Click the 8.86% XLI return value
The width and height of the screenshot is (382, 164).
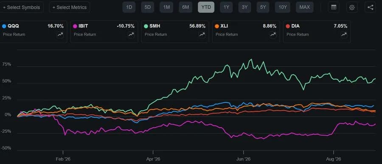point(270,26)
